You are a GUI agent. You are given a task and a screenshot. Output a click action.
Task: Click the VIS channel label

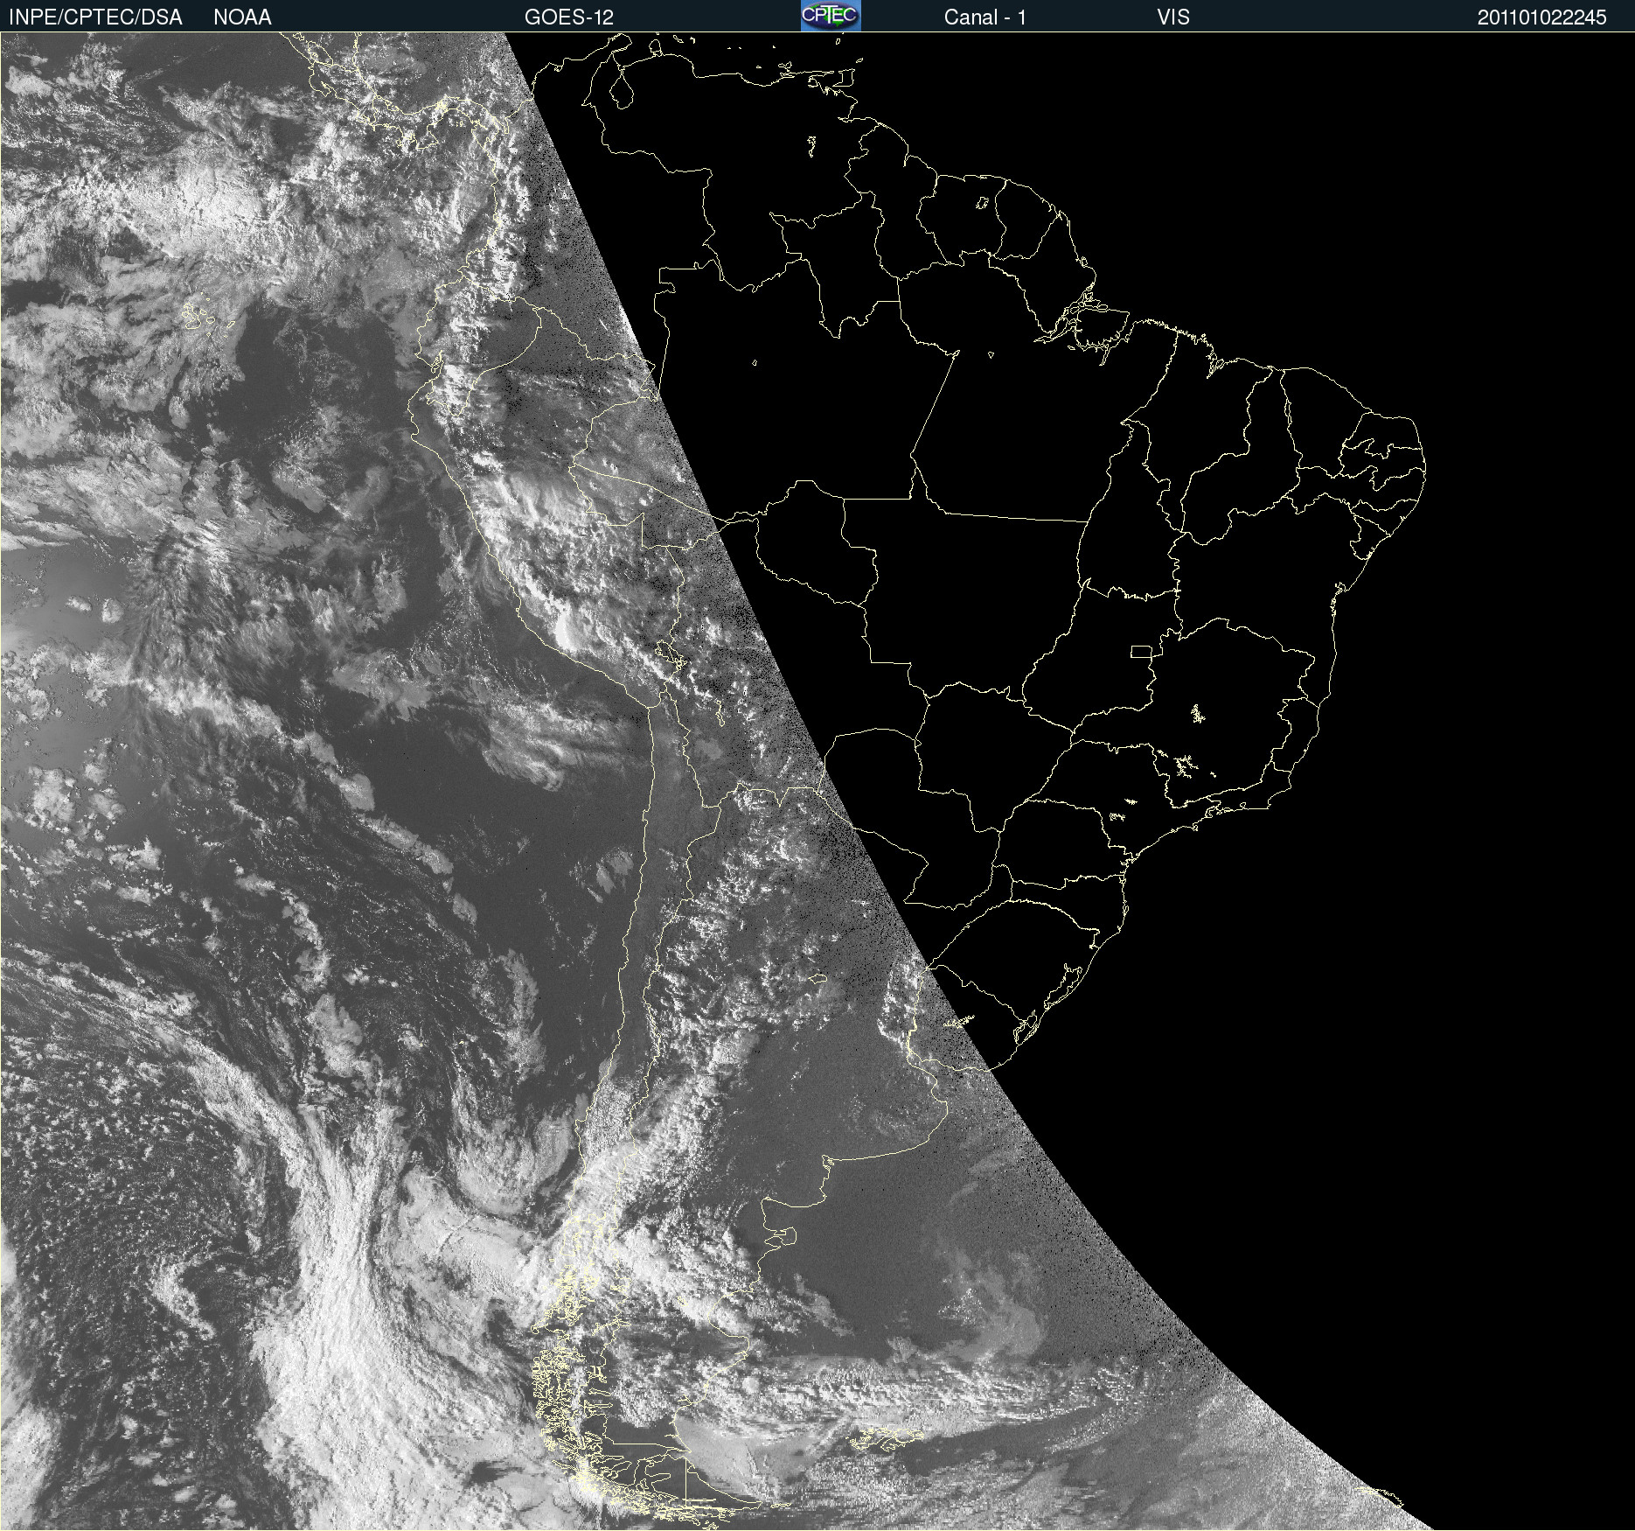click(x=1172, y=17)
